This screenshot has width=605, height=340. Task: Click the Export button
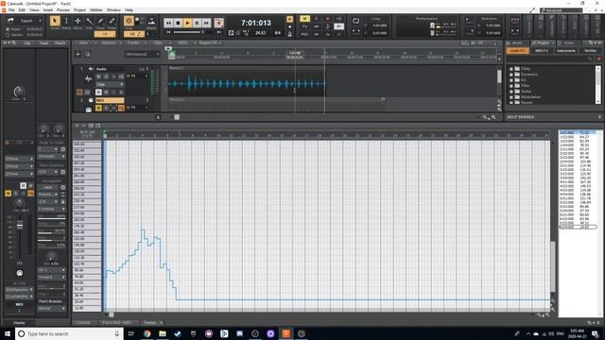[x=26, y=21]
